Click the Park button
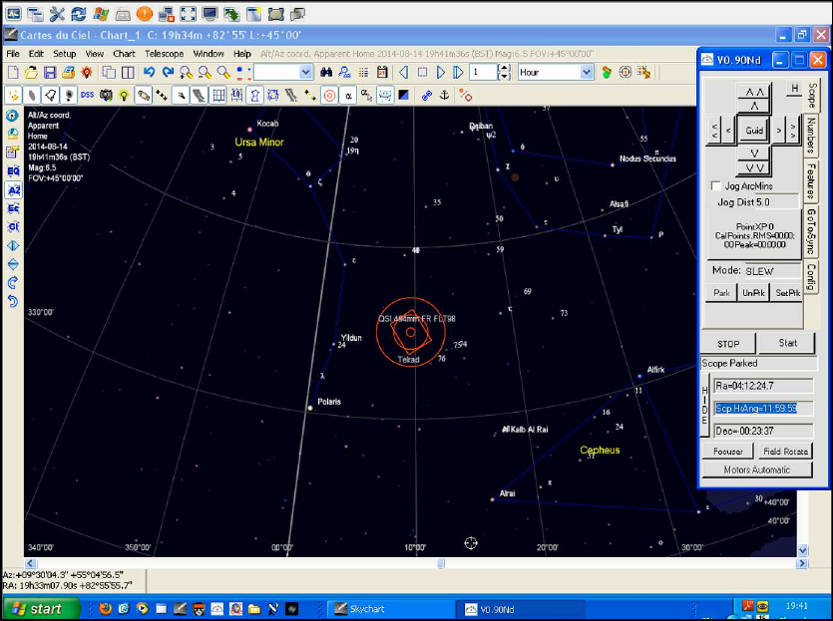The width and height of the screenshot is (833, 621). tap(721, 293)
